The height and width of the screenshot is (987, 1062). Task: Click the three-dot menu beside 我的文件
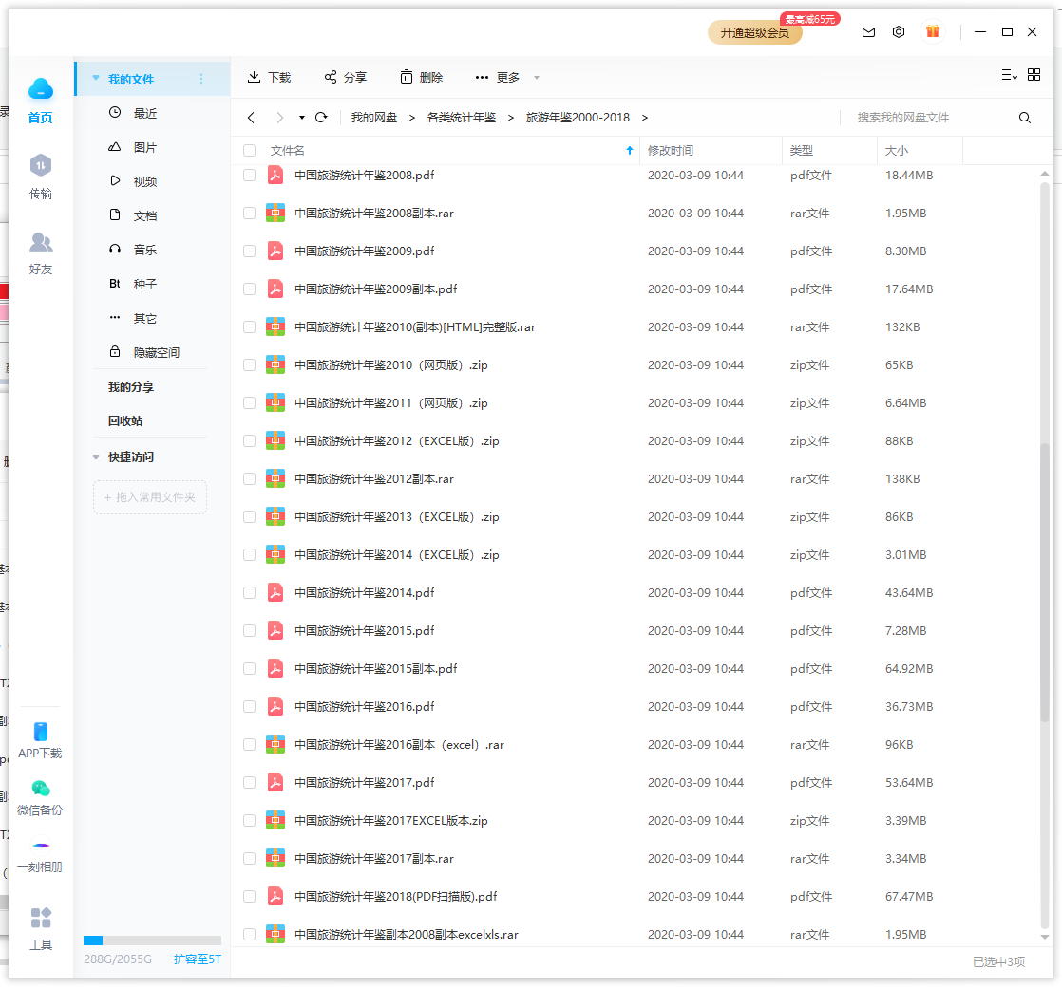pos(201,79)
